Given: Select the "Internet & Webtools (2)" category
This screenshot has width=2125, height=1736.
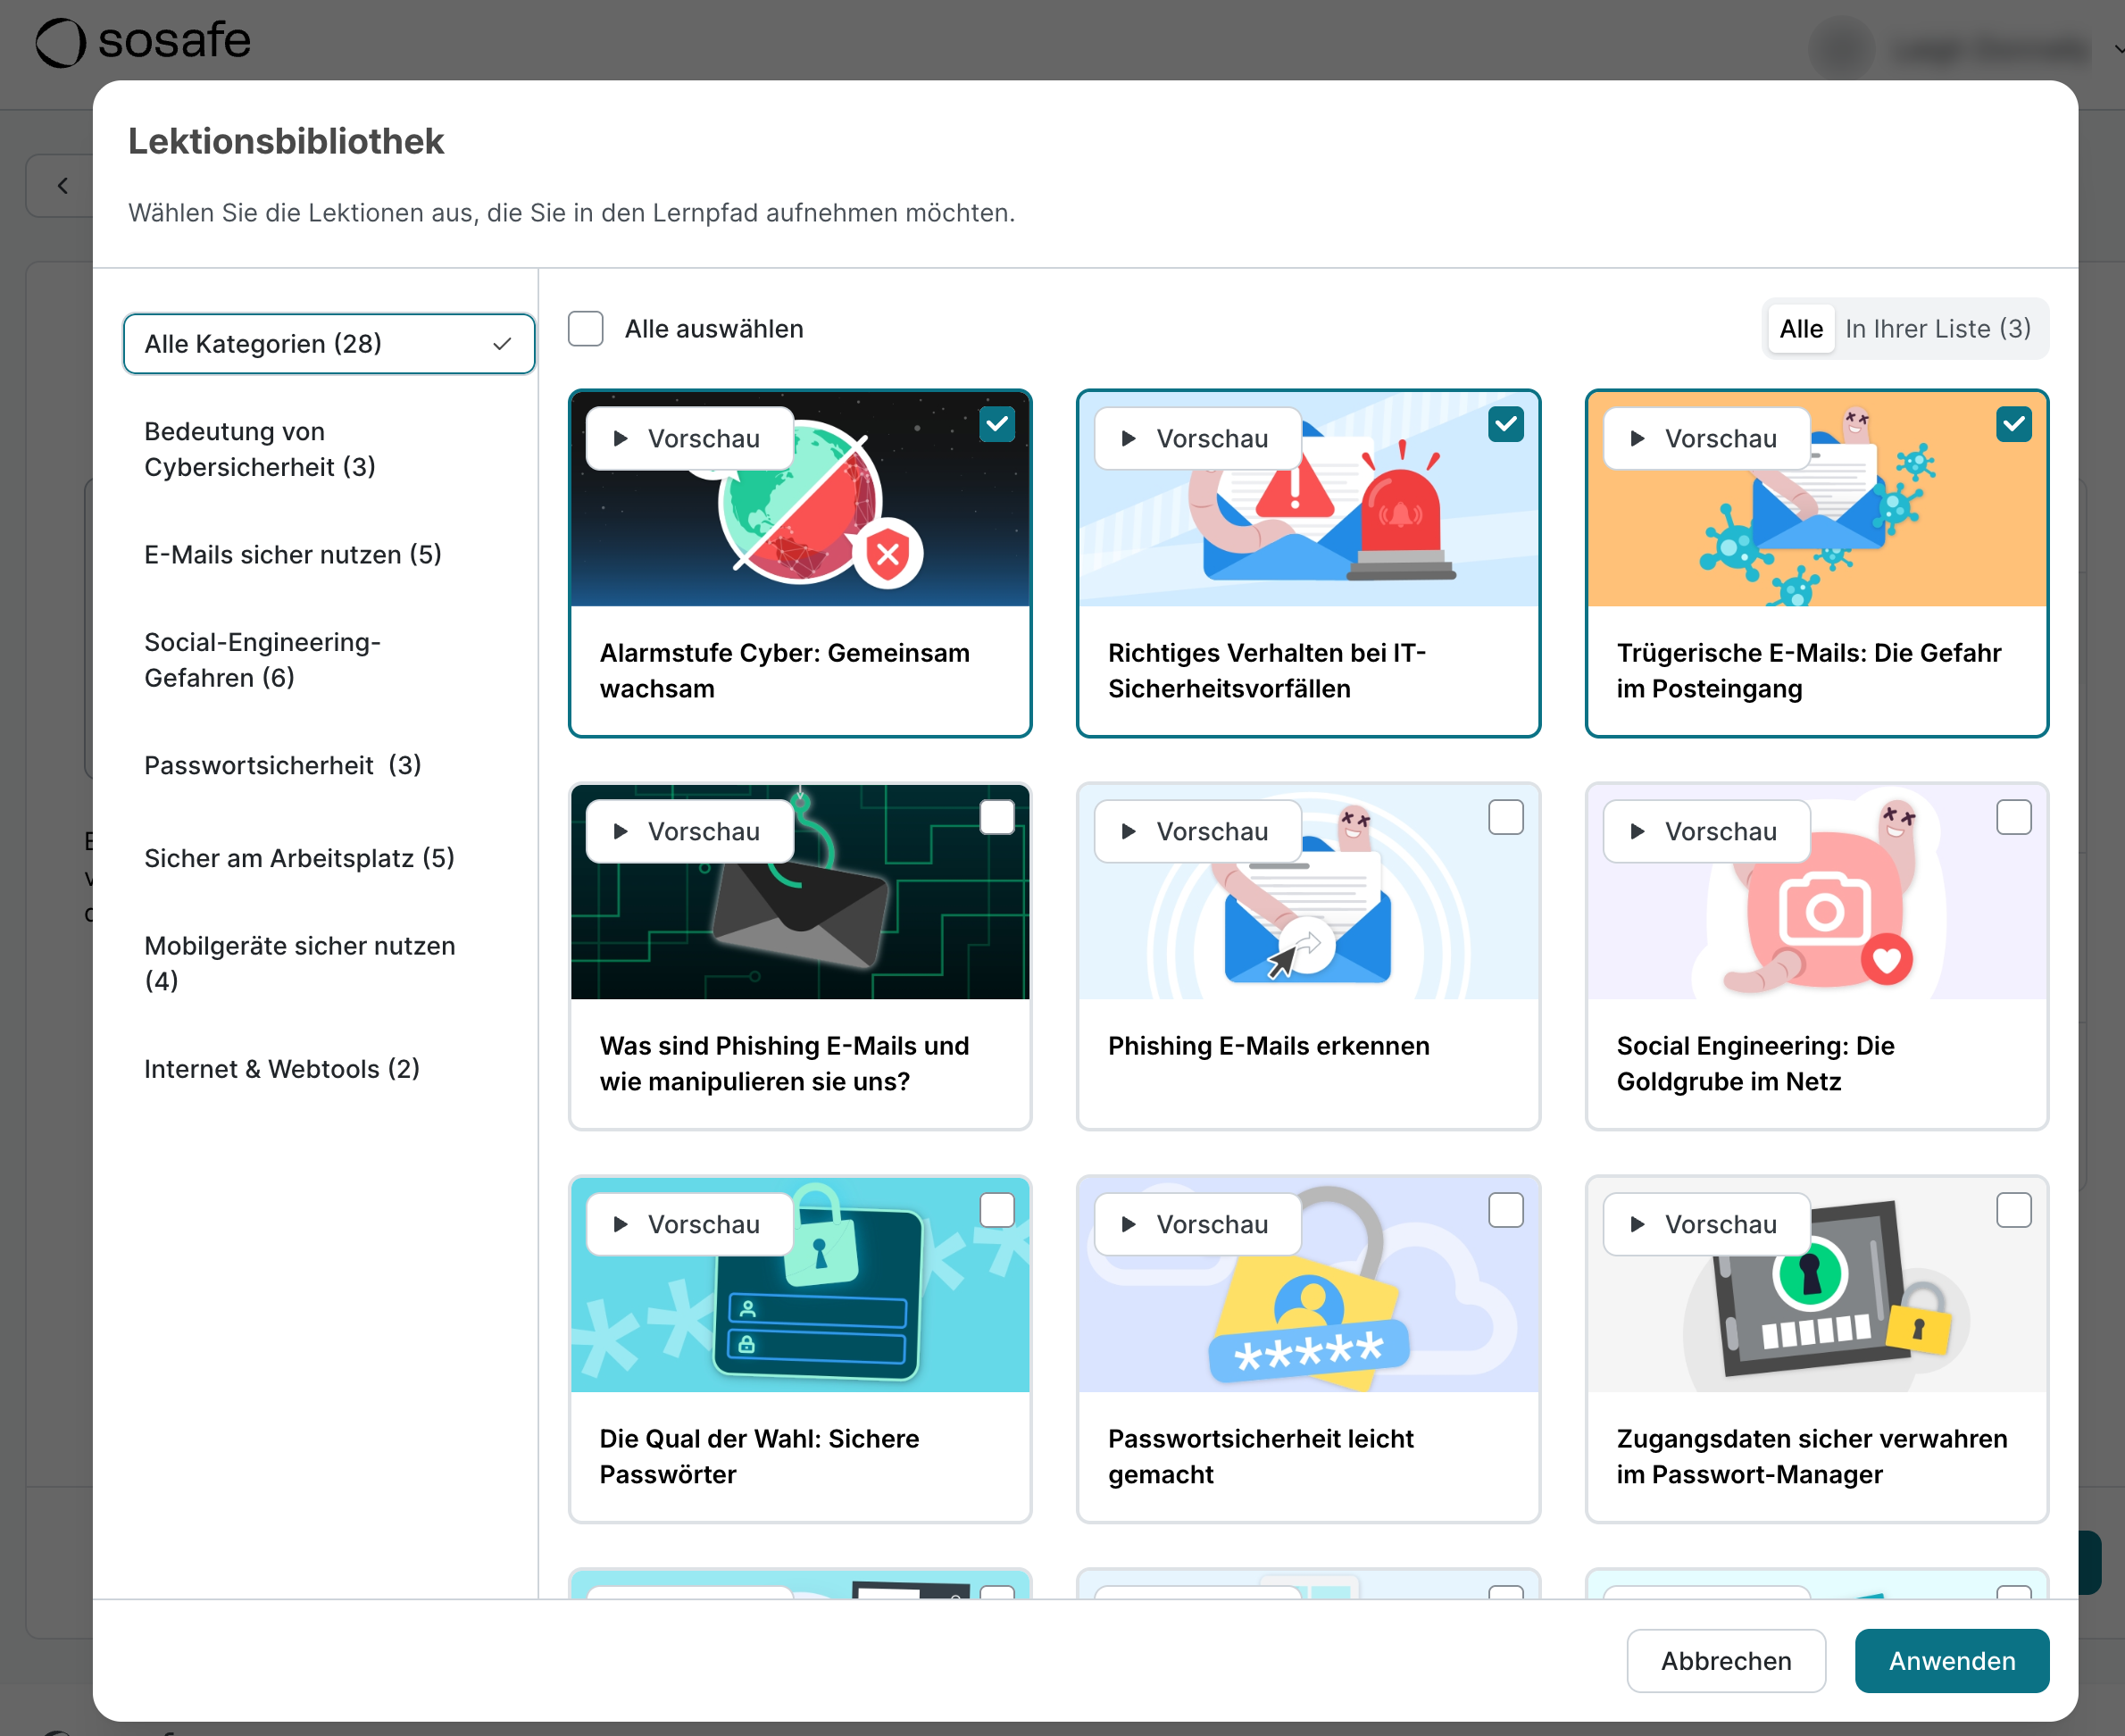Looking at the screenshot, I should pyautogui.click(x=283, y=1068).
